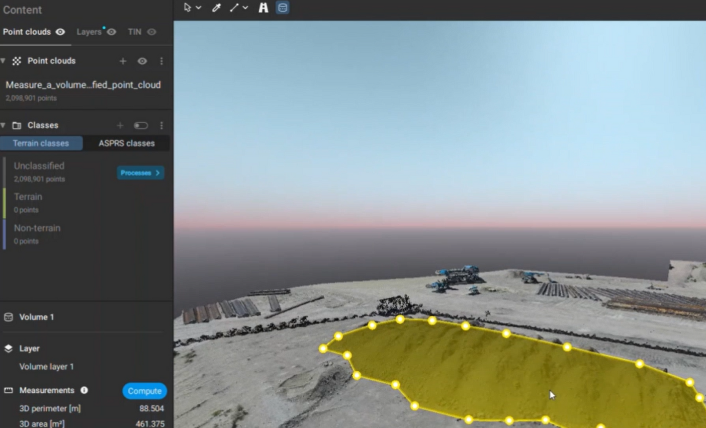Screen dimensions: 706x428
Task: Switch to ASPRS classes tab
Action: tap(126, 143)
